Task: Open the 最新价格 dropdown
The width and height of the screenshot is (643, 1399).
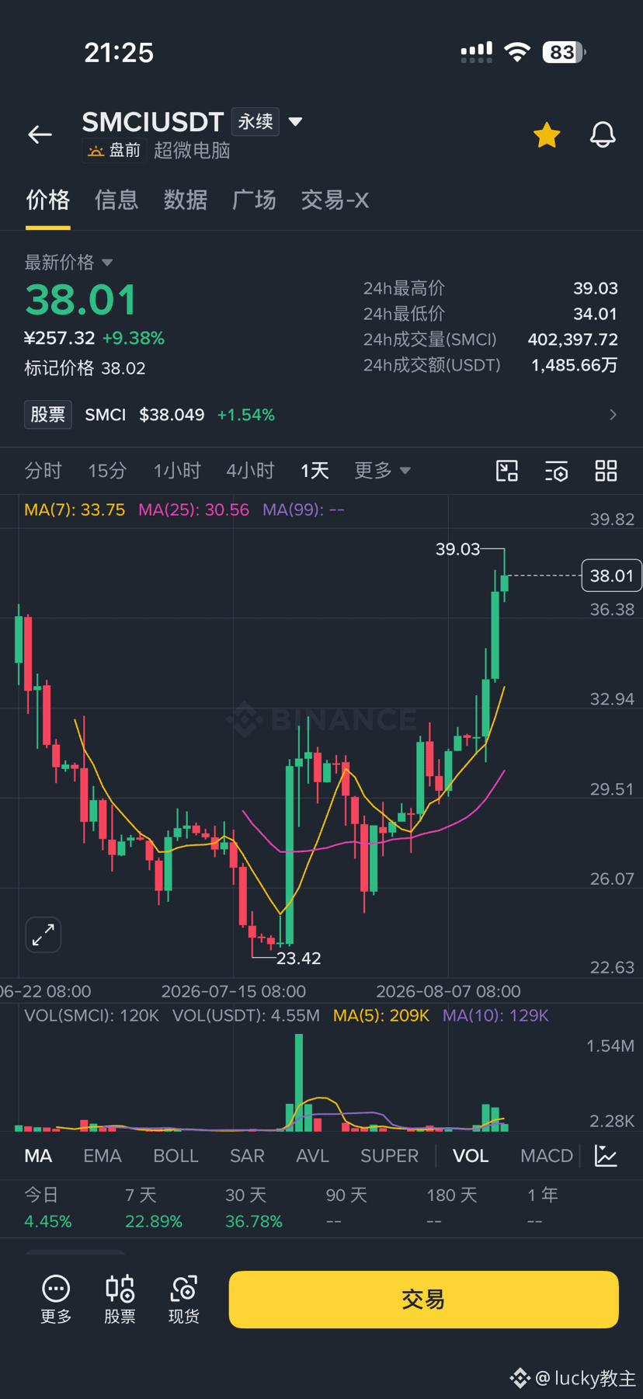Action: 68,263
